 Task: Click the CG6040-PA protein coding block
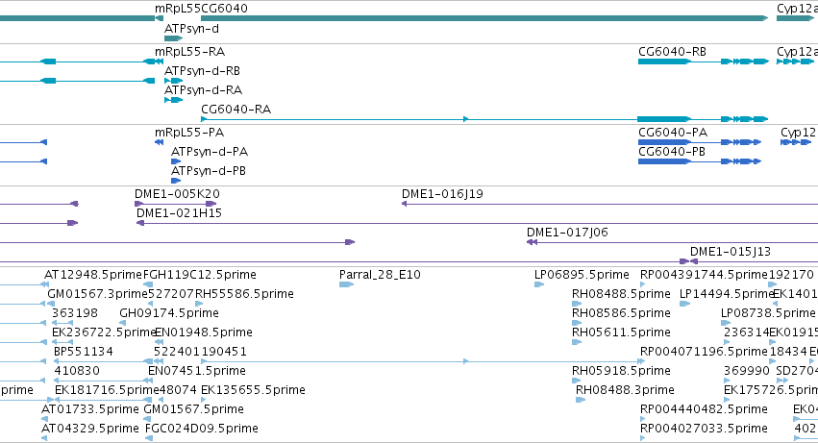[664, 142]
